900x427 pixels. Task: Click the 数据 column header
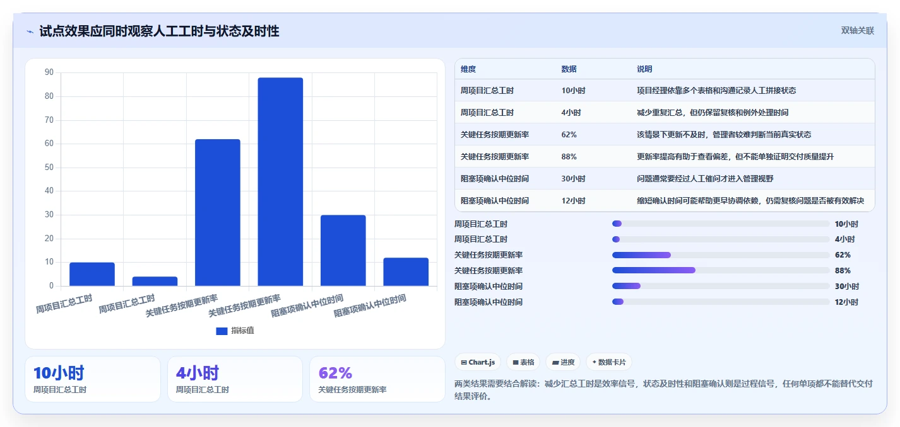(569, 69)
